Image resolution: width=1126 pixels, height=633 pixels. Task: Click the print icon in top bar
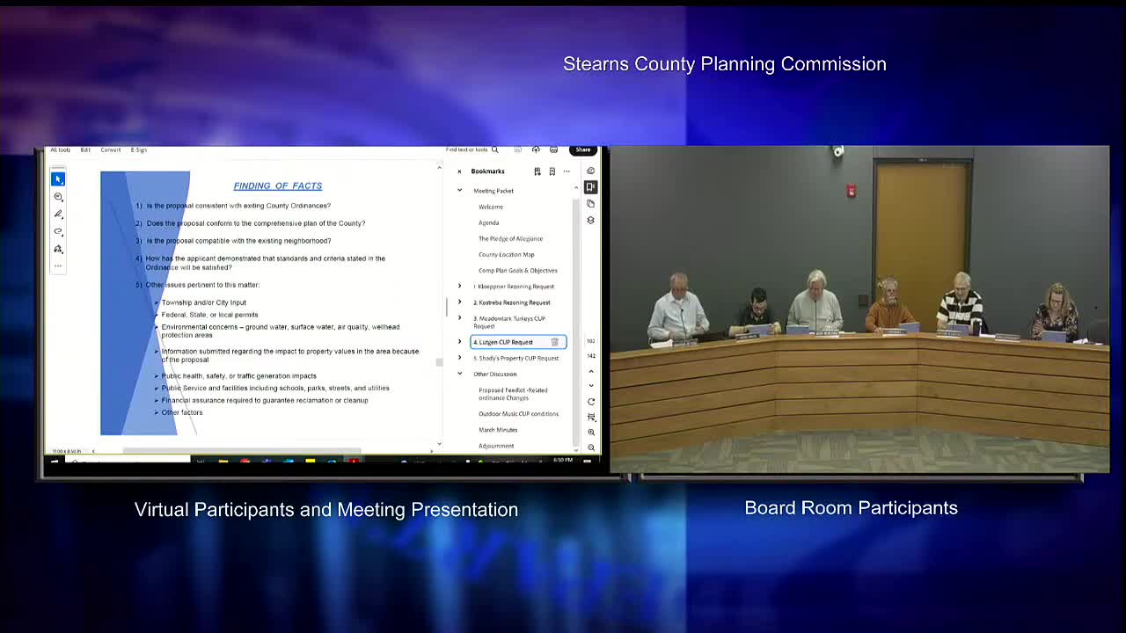point(553,150)
